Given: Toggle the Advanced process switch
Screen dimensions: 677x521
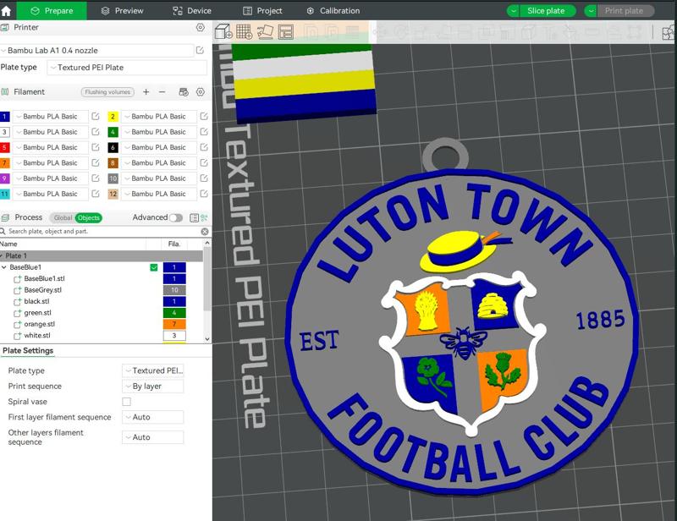Looking at the screenshot, I should [176, 218].
